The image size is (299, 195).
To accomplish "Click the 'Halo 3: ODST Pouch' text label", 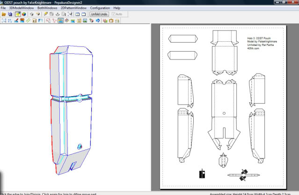I will [259, 38].
